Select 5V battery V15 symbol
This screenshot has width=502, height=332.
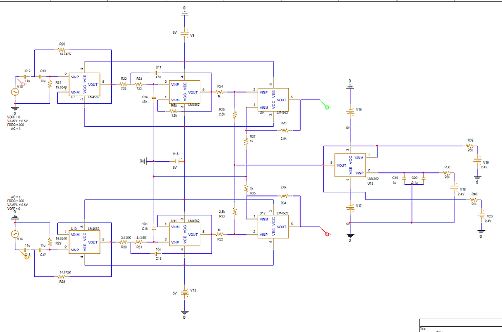pyautogui.click(x=177, y=161)
